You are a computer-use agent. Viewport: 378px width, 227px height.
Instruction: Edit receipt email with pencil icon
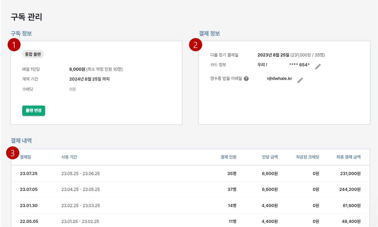[x=300, y=80]
